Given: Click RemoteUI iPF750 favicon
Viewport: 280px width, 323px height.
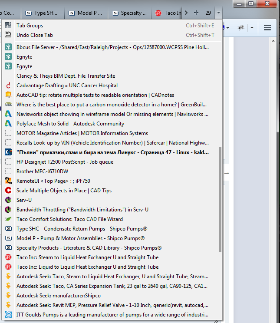Looking at the screenshot, I should coord(8,181).
